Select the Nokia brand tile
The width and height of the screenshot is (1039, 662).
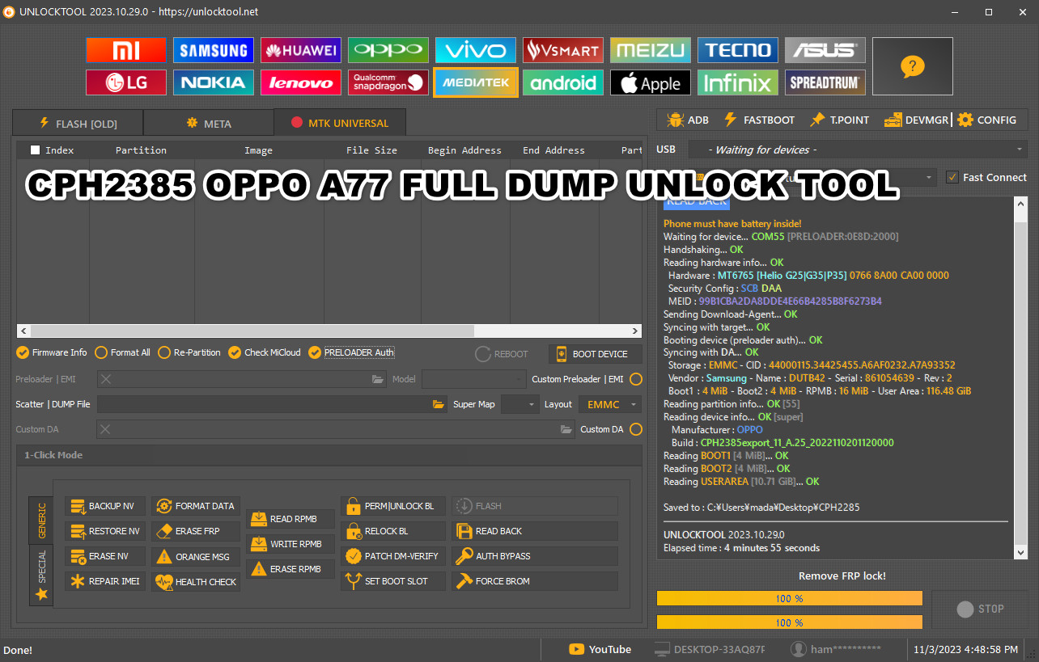(x=214, y=82)
